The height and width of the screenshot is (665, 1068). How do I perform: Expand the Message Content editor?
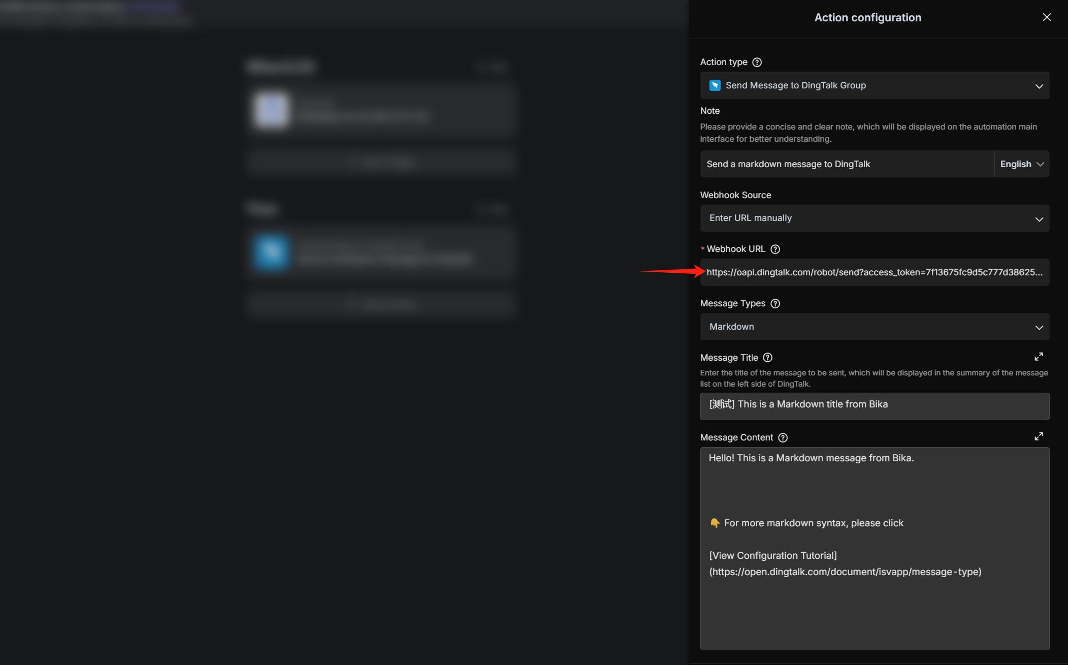(1039, 436)
